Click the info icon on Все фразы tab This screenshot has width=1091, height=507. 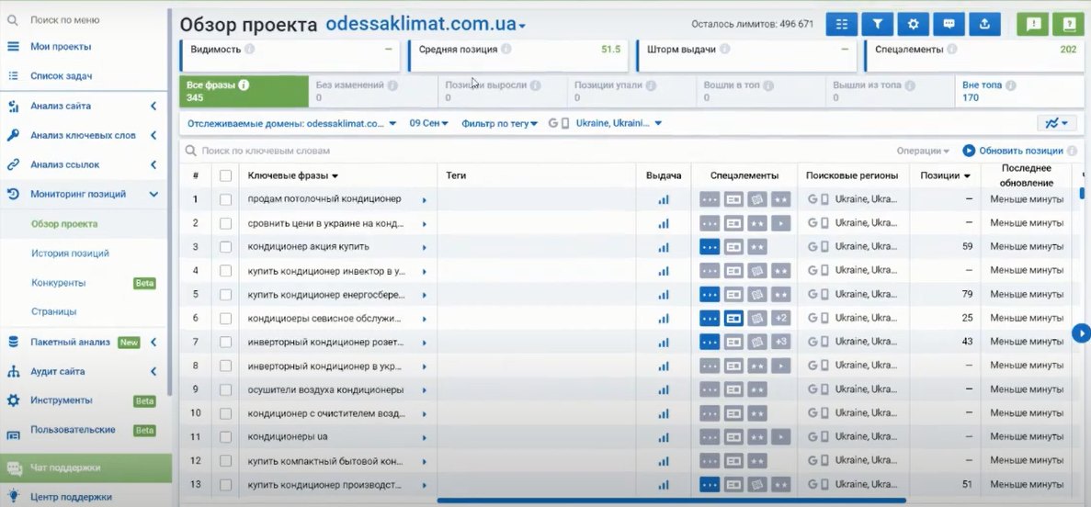point(244,84)
